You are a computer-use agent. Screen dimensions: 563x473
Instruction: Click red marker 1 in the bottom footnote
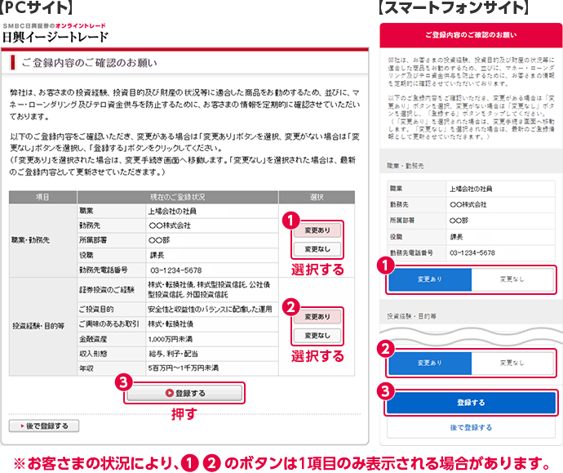[192, 458]
